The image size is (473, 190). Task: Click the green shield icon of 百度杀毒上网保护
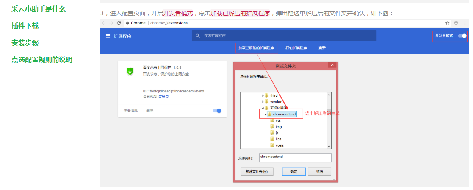(x=130, y=71)
